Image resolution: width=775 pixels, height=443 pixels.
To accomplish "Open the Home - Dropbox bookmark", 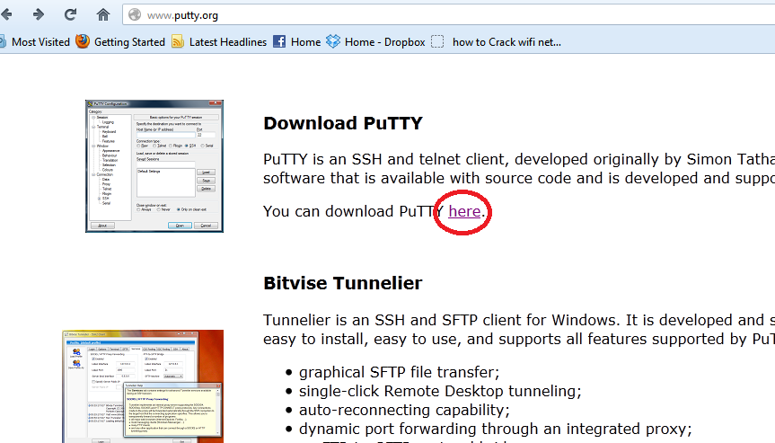I will 385,42.
